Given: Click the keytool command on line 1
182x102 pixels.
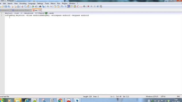Looking at the screenshot, I should (29, 13).
